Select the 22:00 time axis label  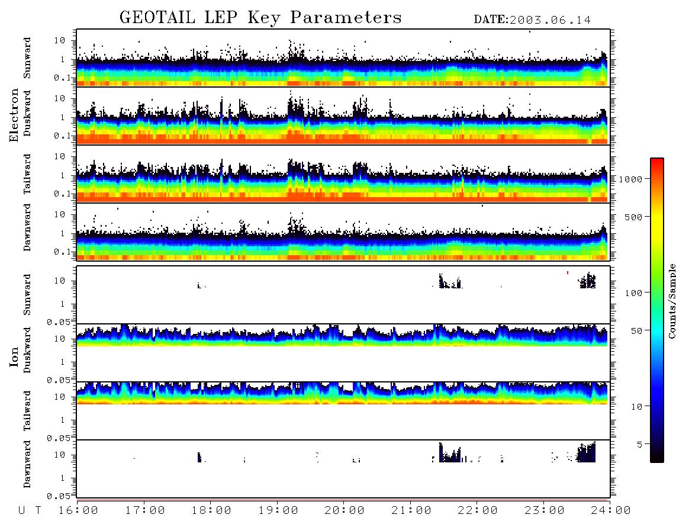478,510
